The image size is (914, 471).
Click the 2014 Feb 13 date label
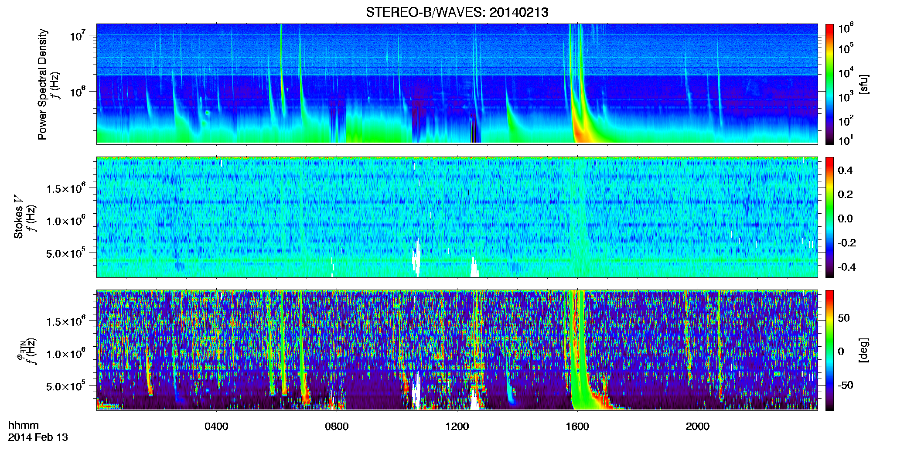pyautogui.click(x=38, y=437)
